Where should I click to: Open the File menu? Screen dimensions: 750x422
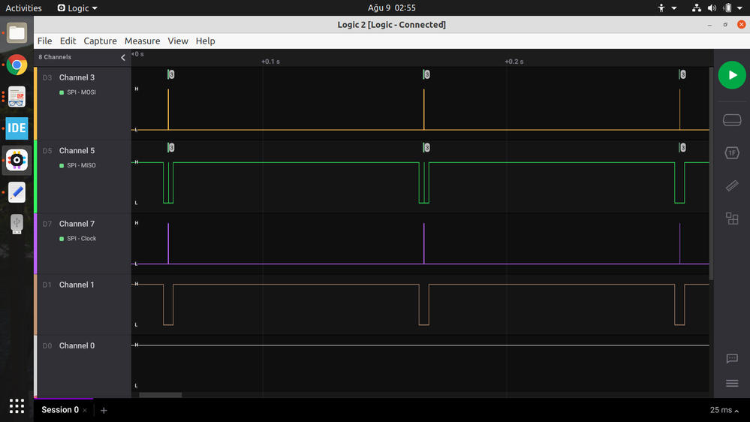click(44, 41)
